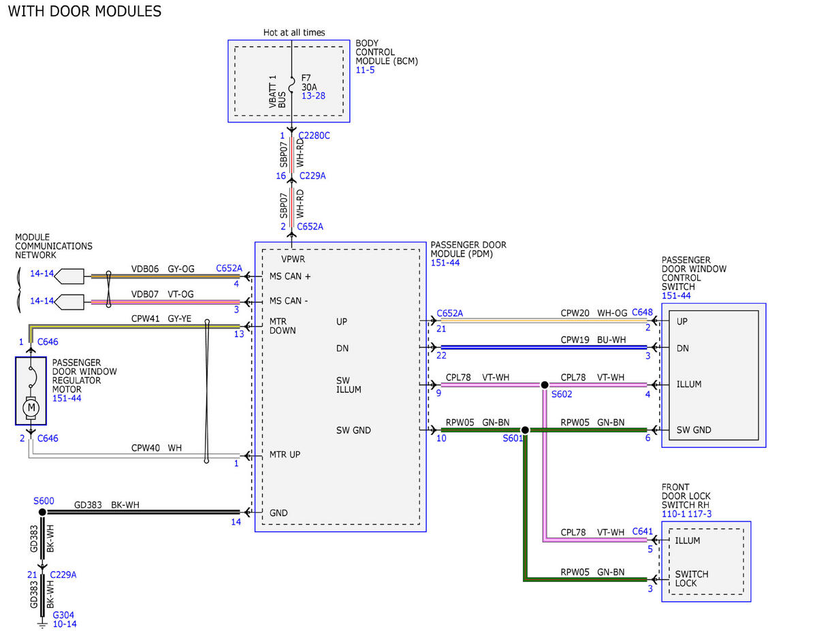Click connector C652A above pin 21
The height and width of the screenshot is (631, 817).
coord(449,313)
